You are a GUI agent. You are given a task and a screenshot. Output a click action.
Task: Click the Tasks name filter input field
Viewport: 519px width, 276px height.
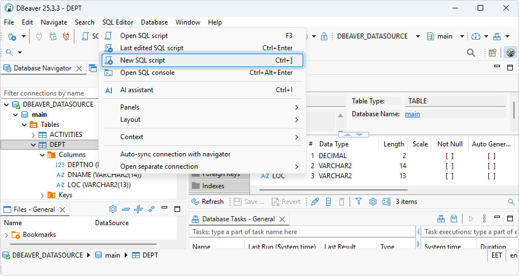(302, 232)
